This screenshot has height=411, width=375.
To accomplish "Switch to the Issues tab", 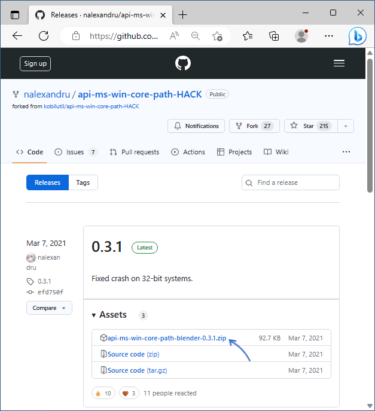I will tap(76, 152).
